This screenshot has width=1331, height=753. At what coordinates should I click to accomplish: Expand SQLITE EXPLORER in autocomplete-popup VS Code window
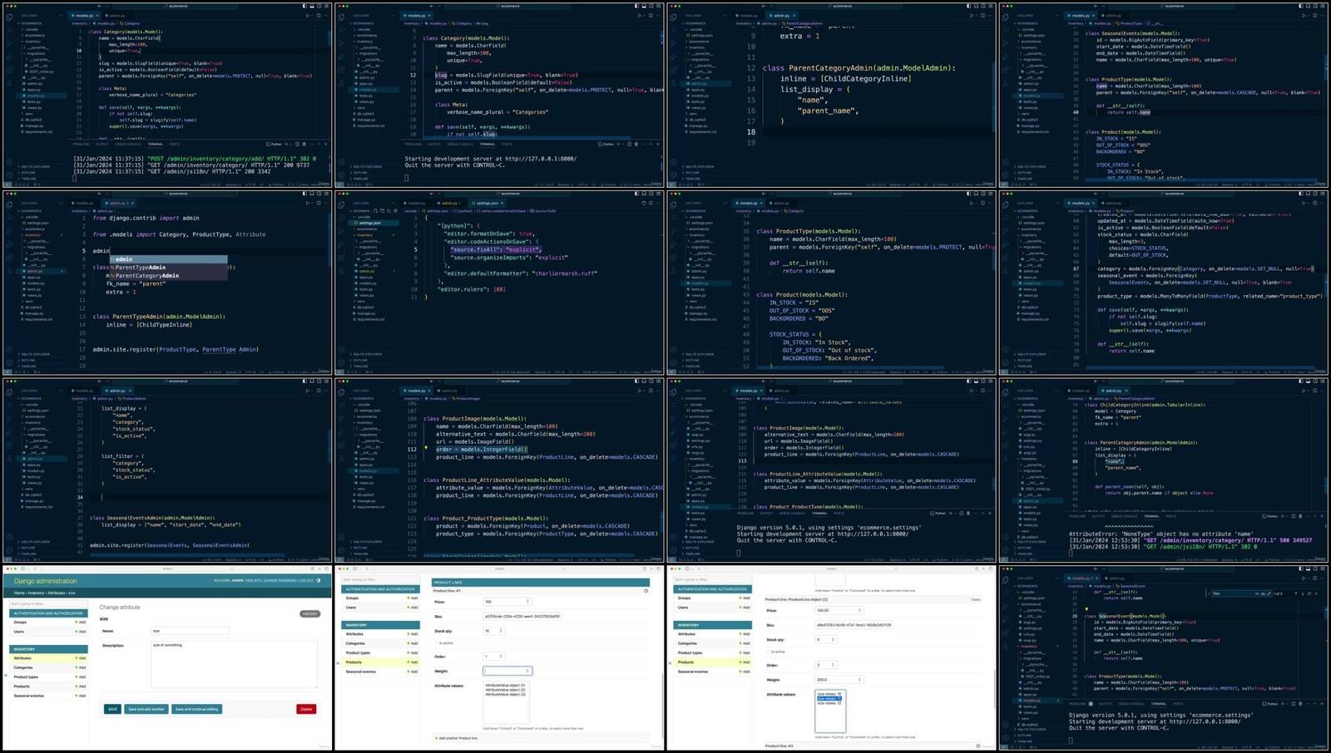(34, 354)
